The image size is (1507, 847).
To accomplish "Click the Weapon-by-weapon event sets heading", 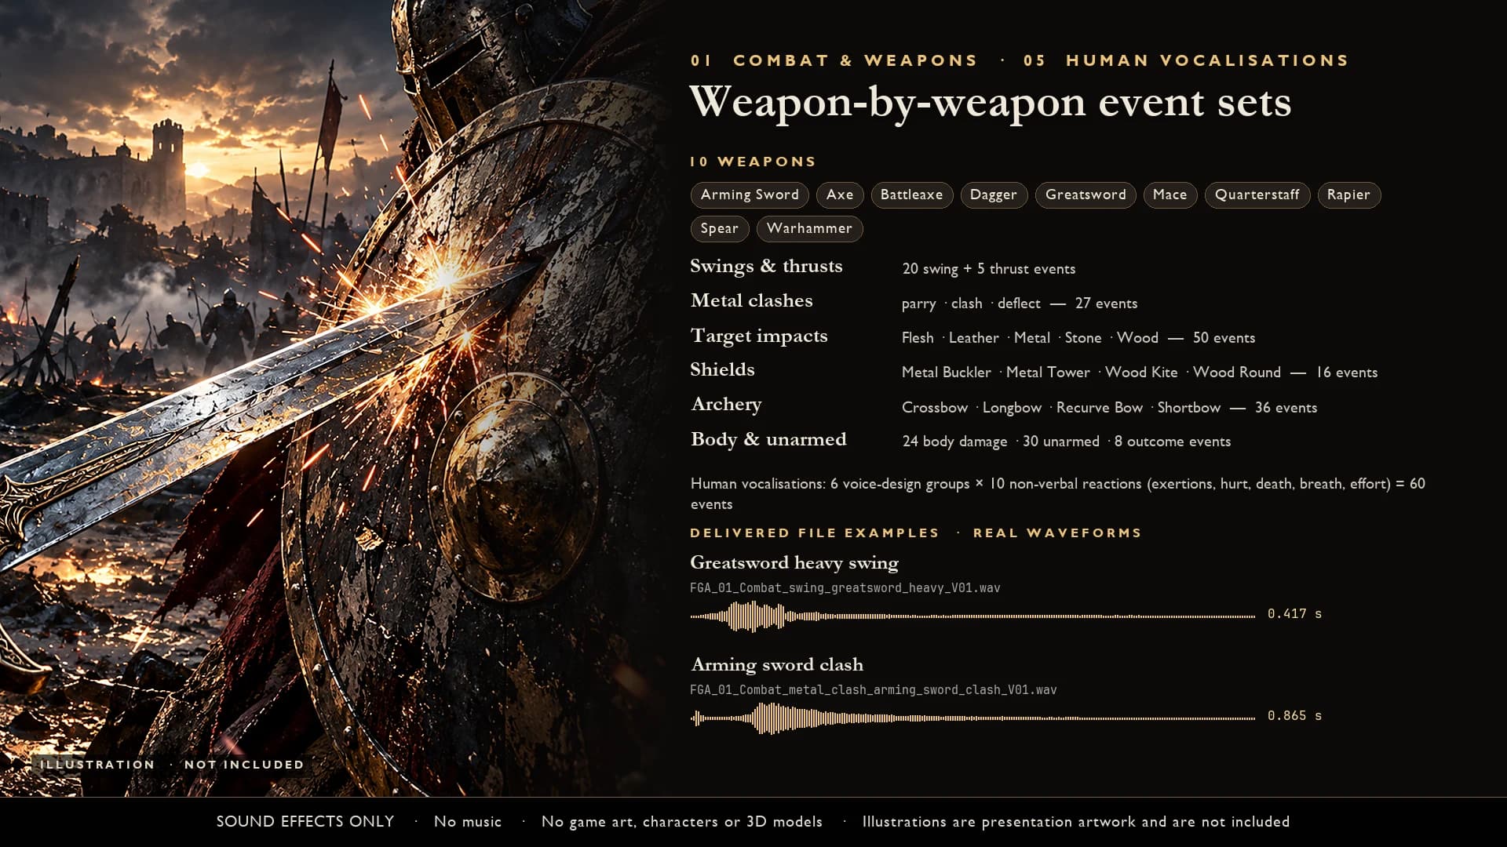I will click(991, 103).
